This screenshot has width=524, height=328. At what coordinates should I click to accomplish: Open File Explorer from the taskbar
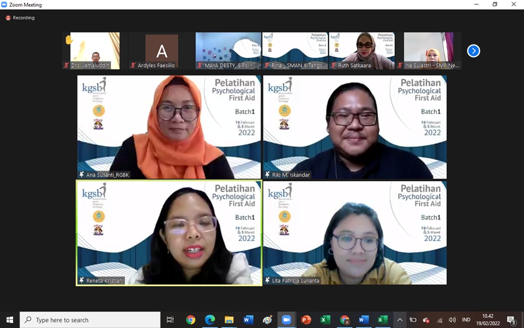229,319
